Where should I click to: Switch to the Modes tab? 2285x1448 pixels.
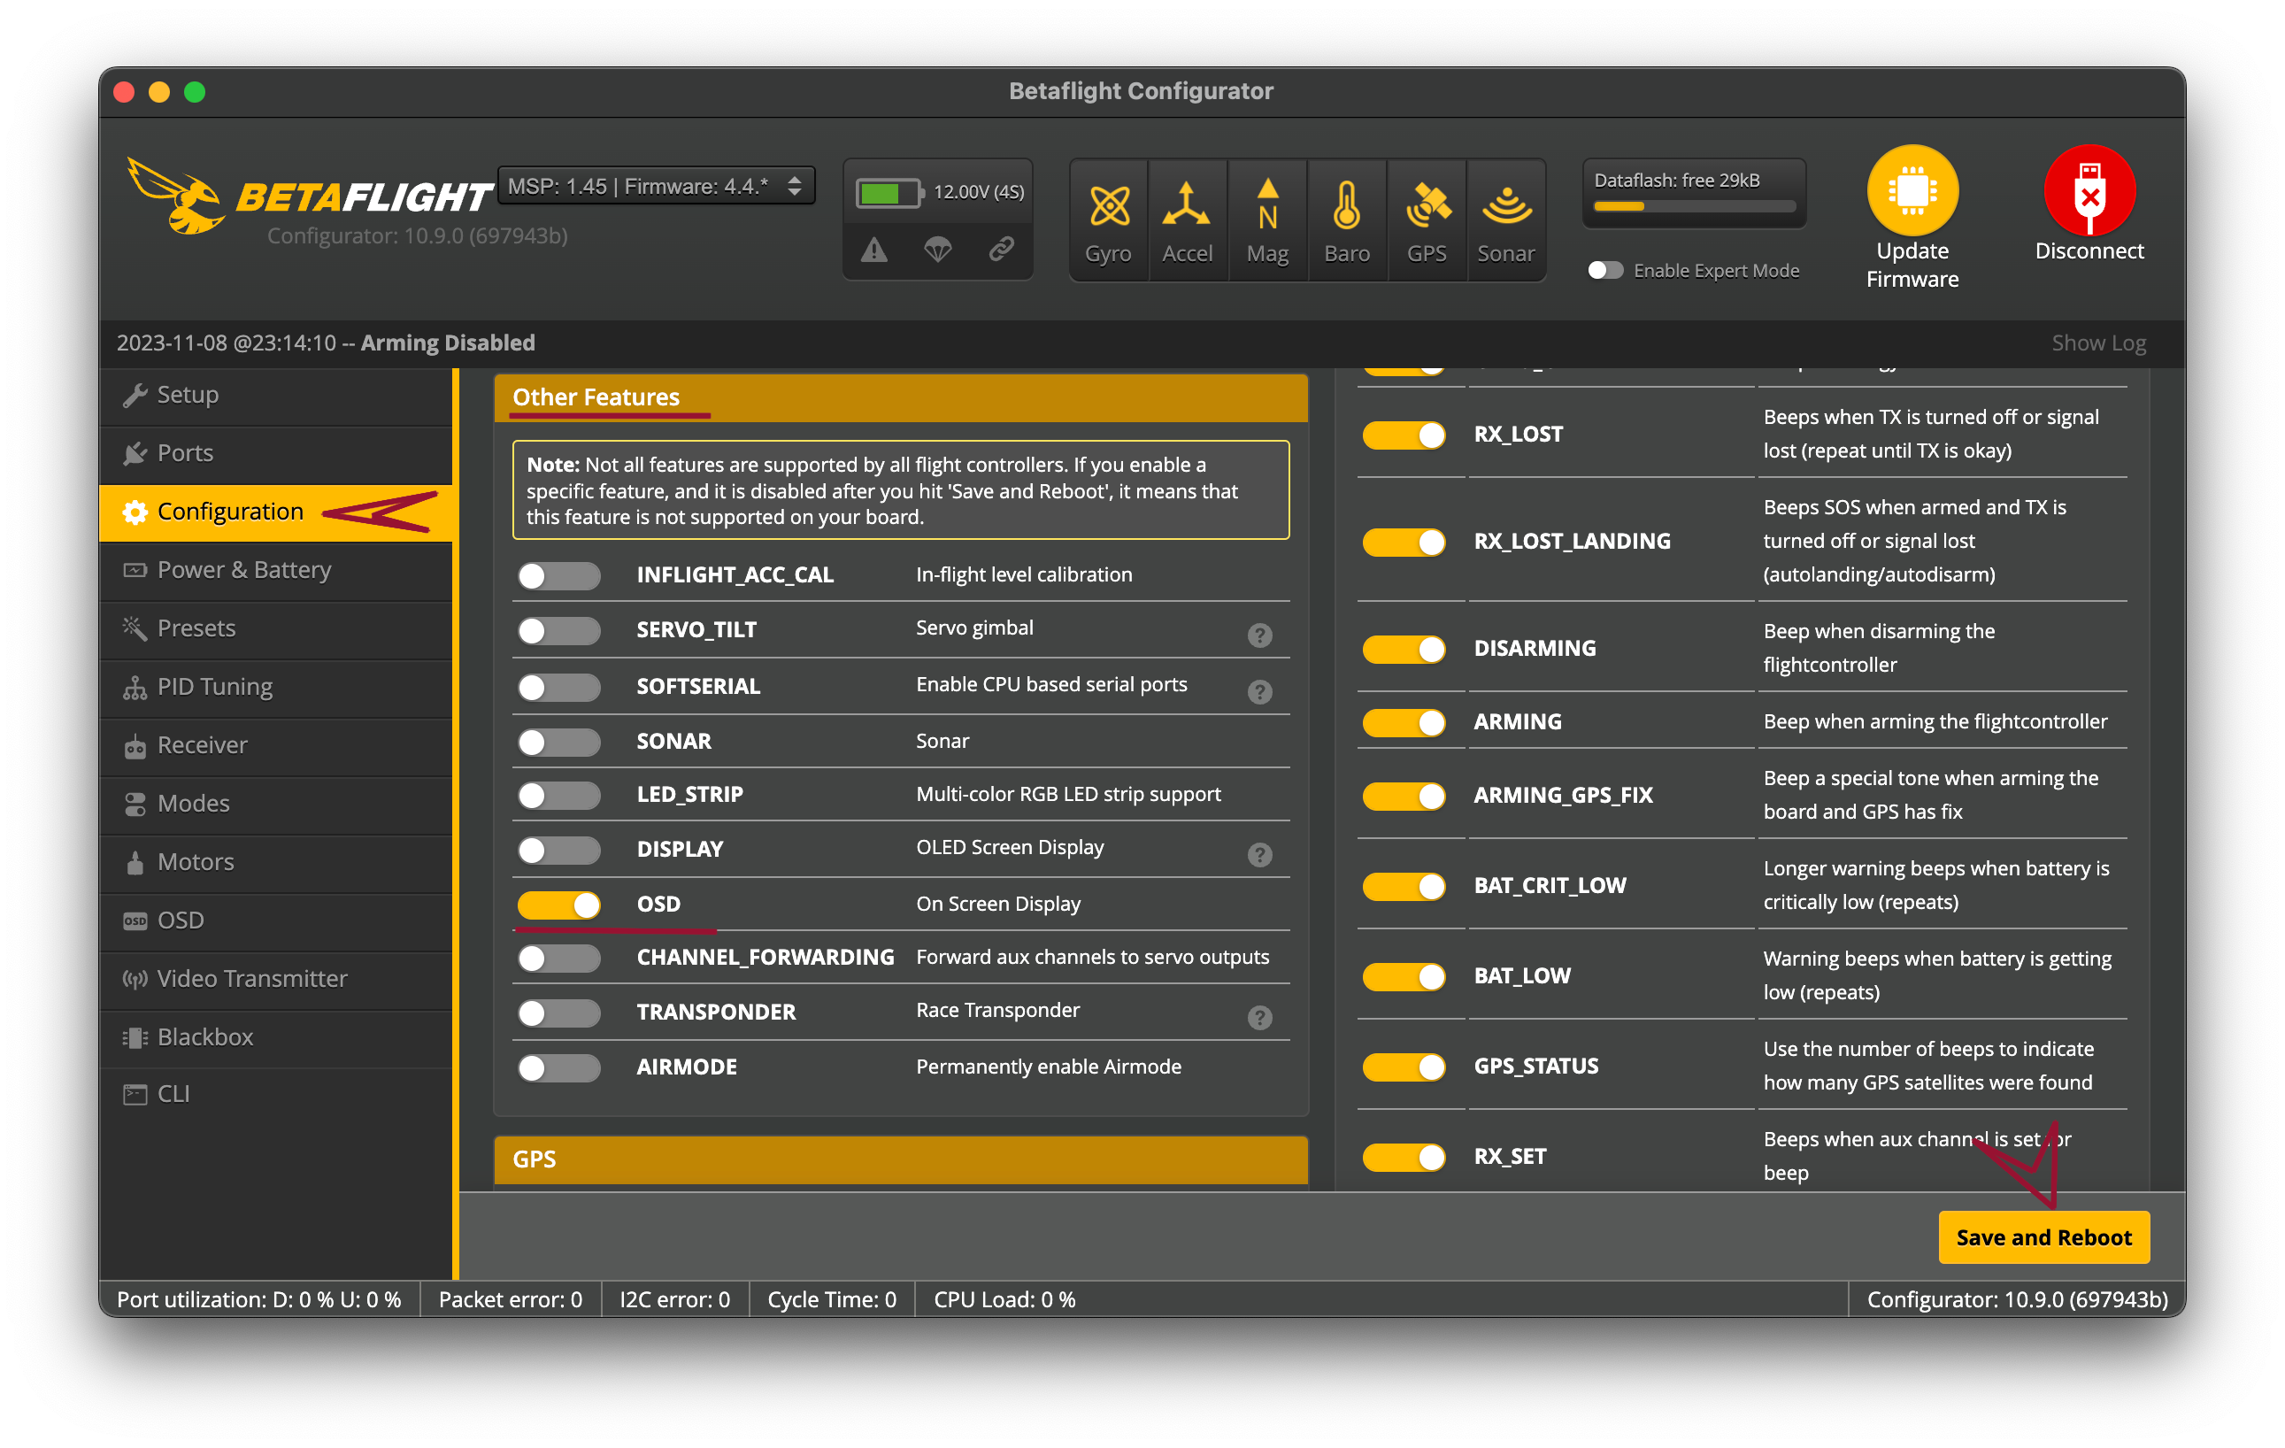click(x=275, y=804)
